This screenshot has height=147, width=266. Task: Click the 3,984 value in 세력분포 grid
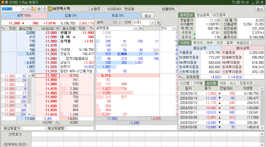pyautogui.click(x=122, y=54)
